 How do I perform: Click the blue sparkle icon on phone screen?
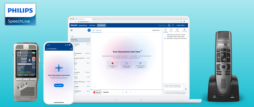tap(59, 68)
